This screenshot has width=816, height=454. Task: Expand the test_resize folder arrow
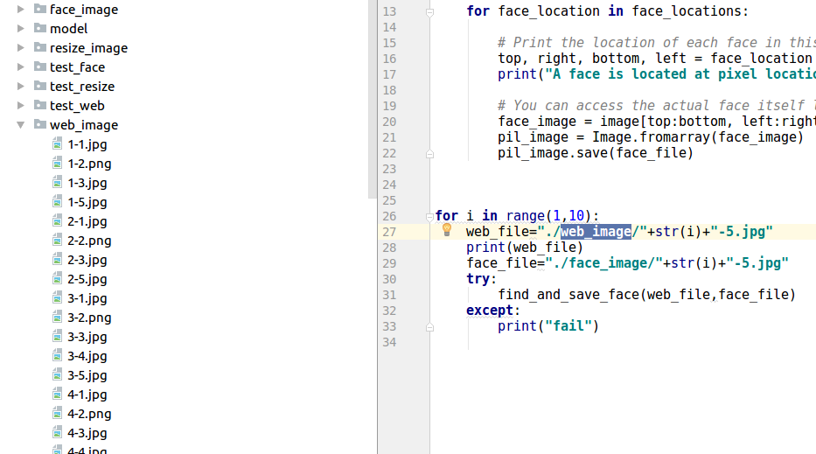click(21, 87)
